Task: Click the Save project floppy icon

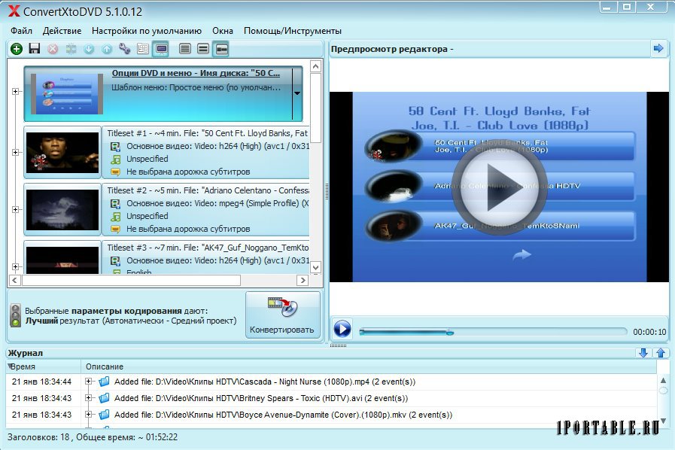Action: (x=35, y=49)
